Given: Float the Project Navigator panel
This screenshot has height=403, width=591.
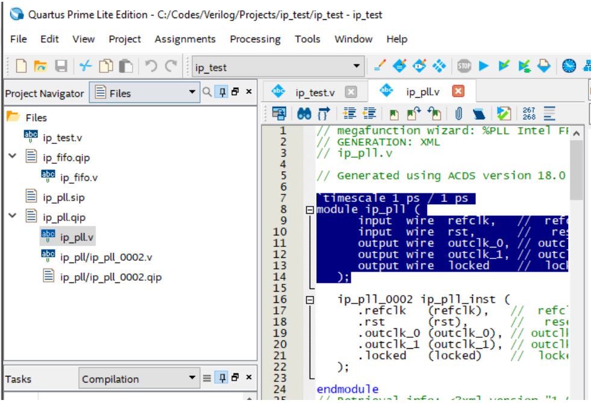Looking at the screenshot, I should [235, 92].
